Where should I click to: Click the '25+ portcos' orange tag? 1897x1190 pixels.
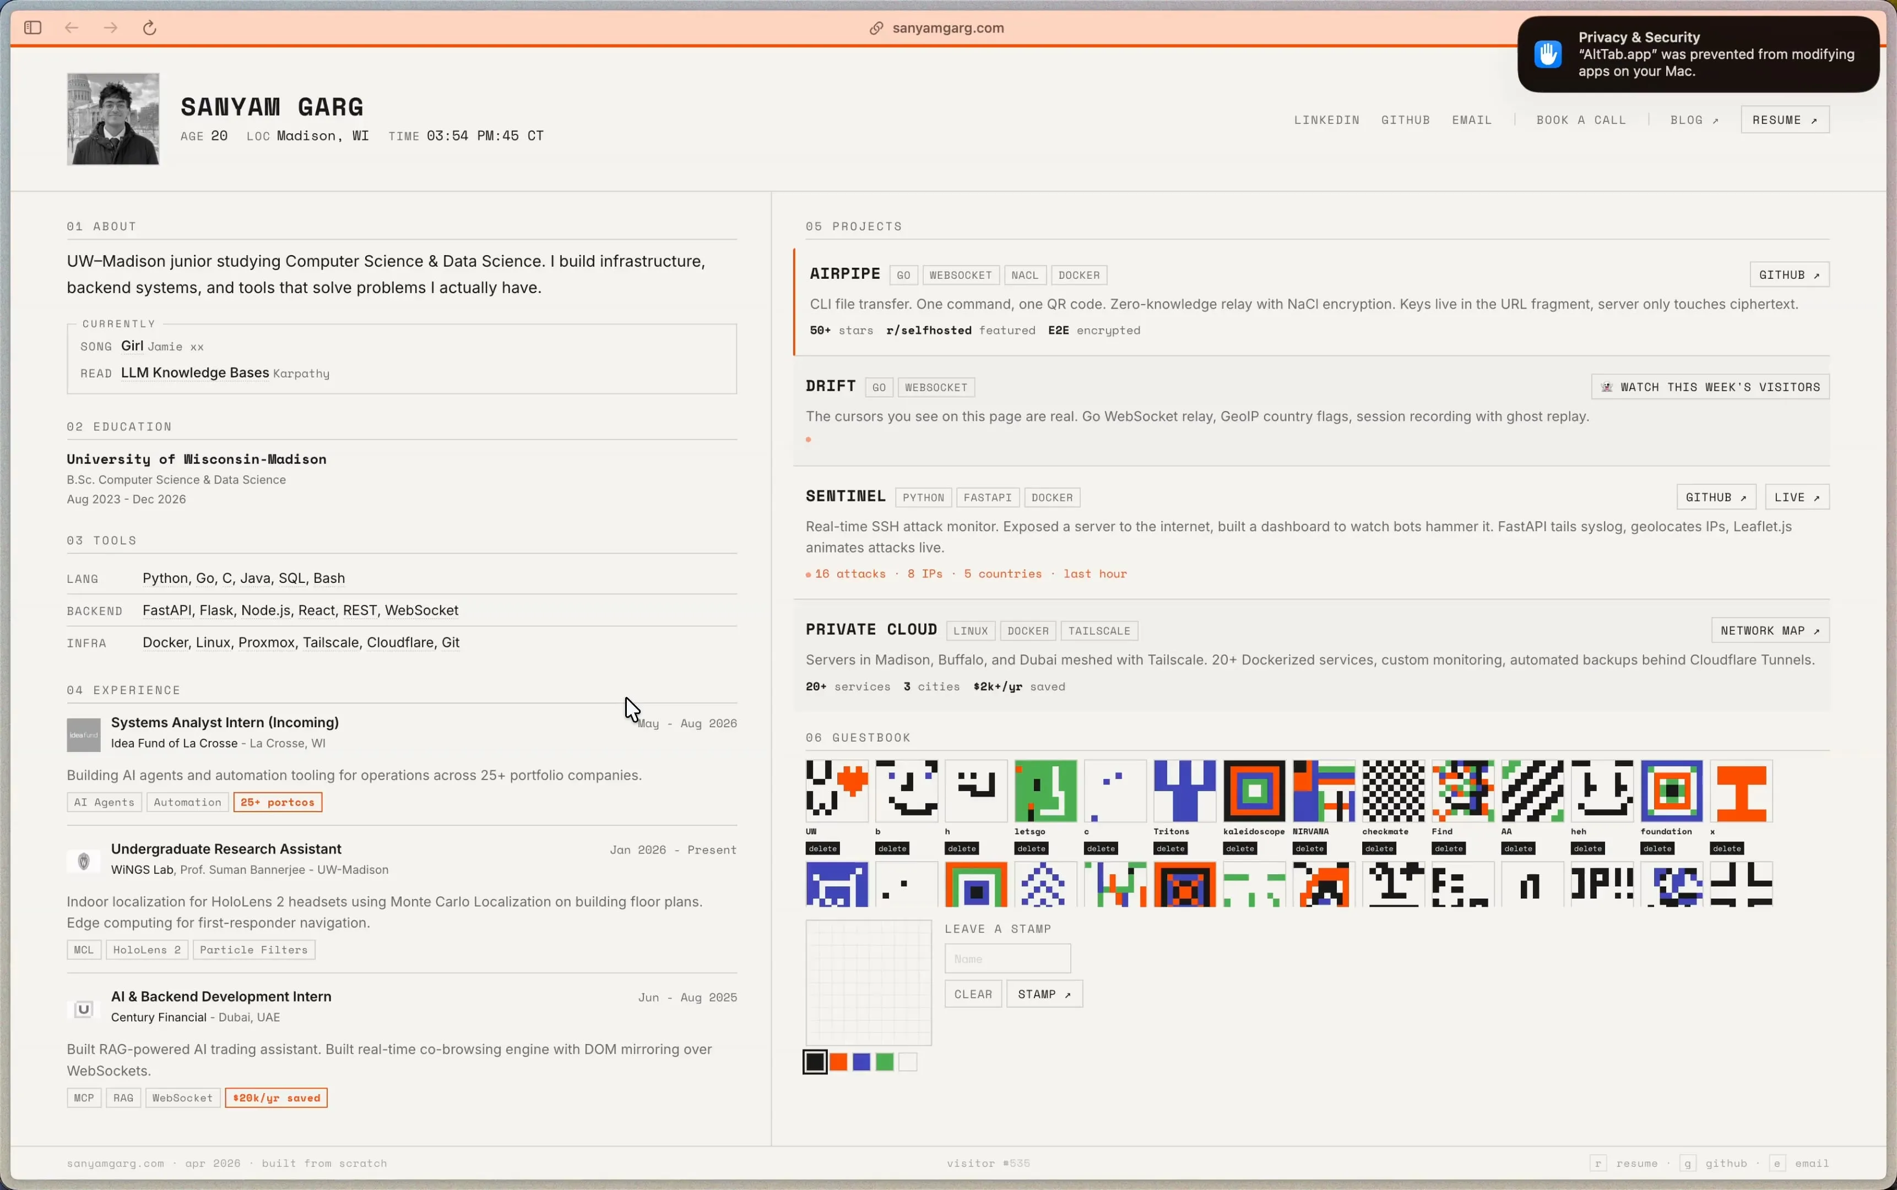pos(277,802)
